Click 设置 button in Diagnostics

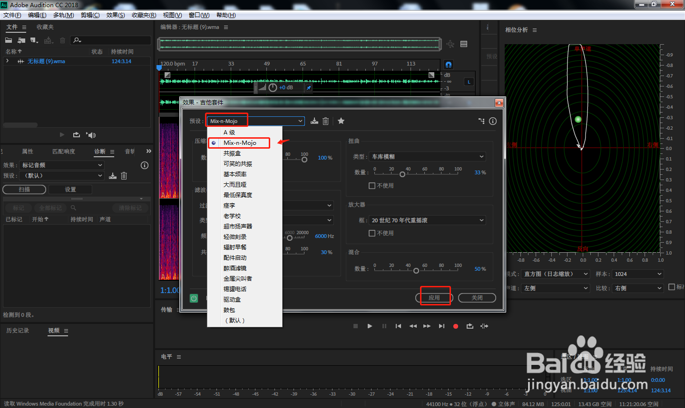(70, 190)
